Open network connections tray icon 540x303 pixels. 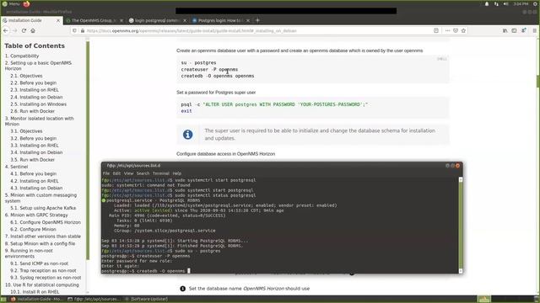(x=496, y=3)
